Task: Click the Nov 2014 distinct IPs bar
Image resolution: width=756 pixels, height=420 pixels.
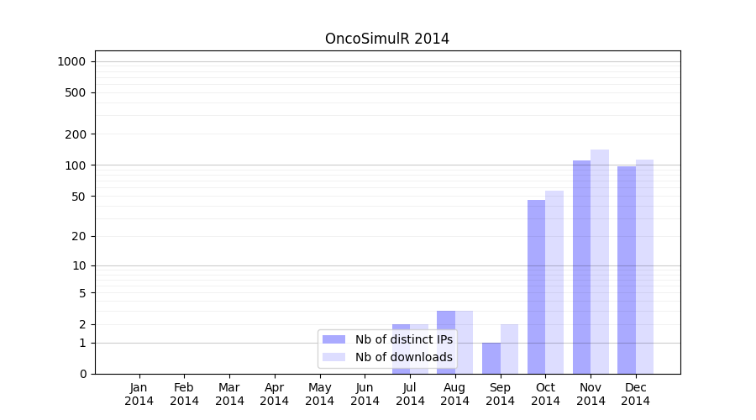Action: (581, 267)
